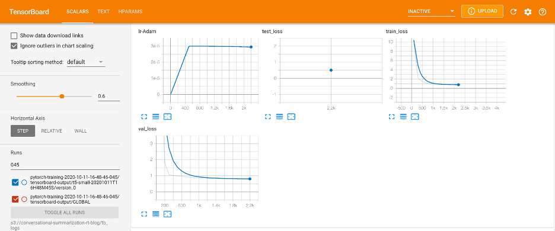Enable Show data download links checkbox

(x=14, y=36)
